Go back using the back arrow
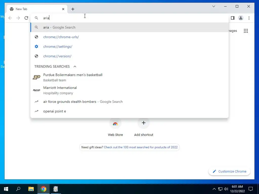The height and width of the screenshot is (194, 259). point(10,18)
